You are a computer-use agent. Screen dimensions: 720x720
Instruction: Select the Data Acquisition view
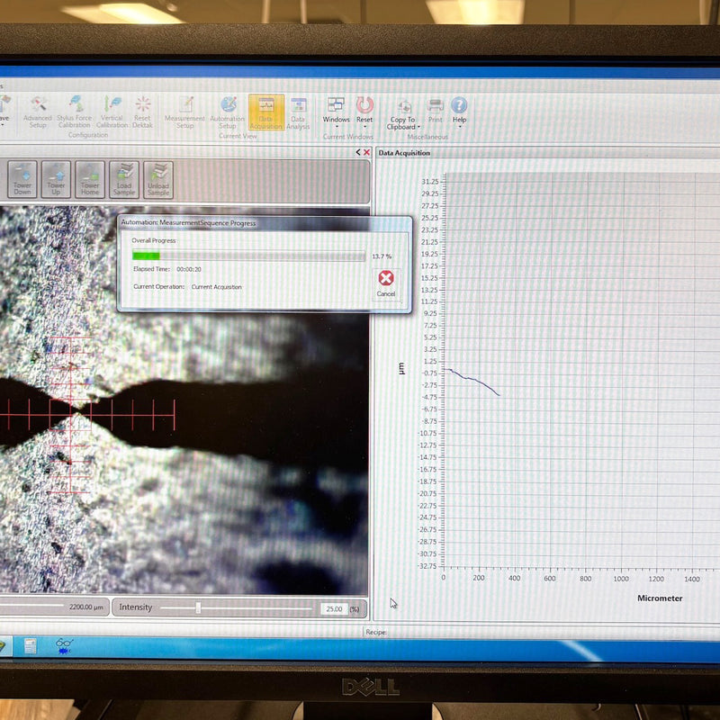point(265,112)
